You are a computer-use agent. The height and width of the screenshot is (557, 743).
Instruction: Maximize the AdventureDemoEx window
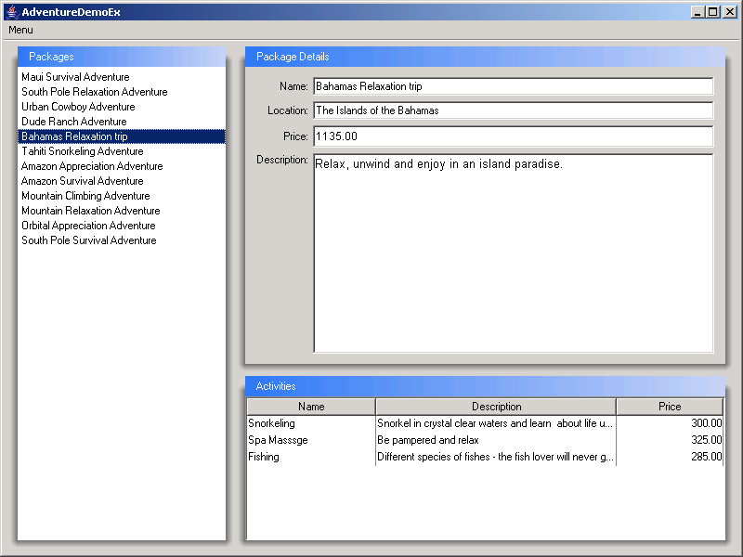[712, 12]
